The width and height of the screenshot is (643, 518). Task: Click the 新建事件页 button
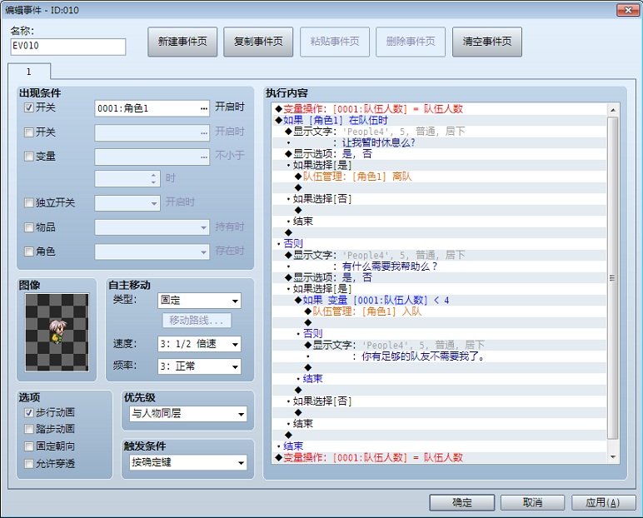[182, 42]
